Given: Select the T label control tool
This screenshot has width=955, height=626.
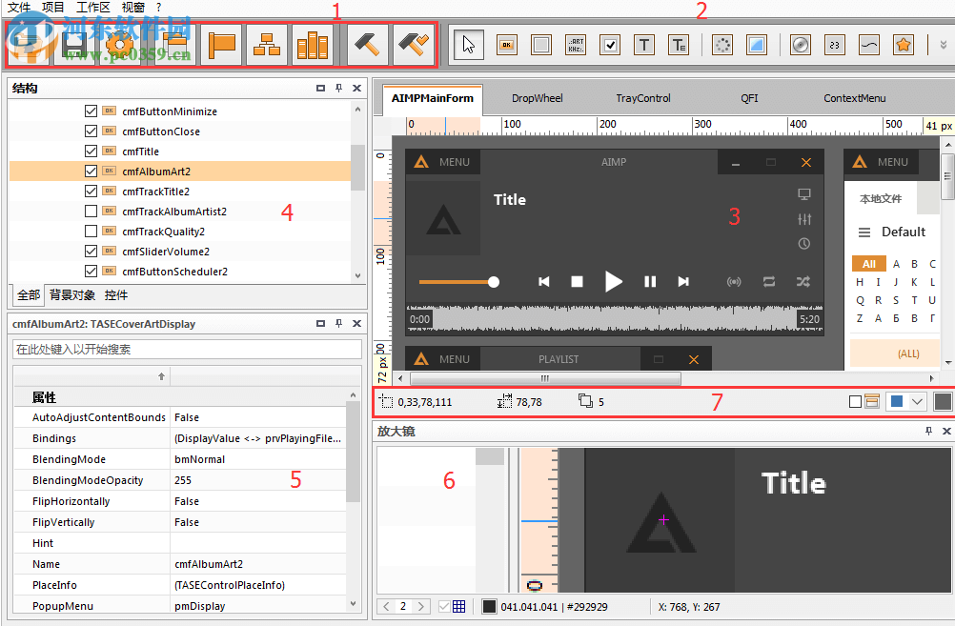Looking at the screenshot, I should [x=644, y=45].
